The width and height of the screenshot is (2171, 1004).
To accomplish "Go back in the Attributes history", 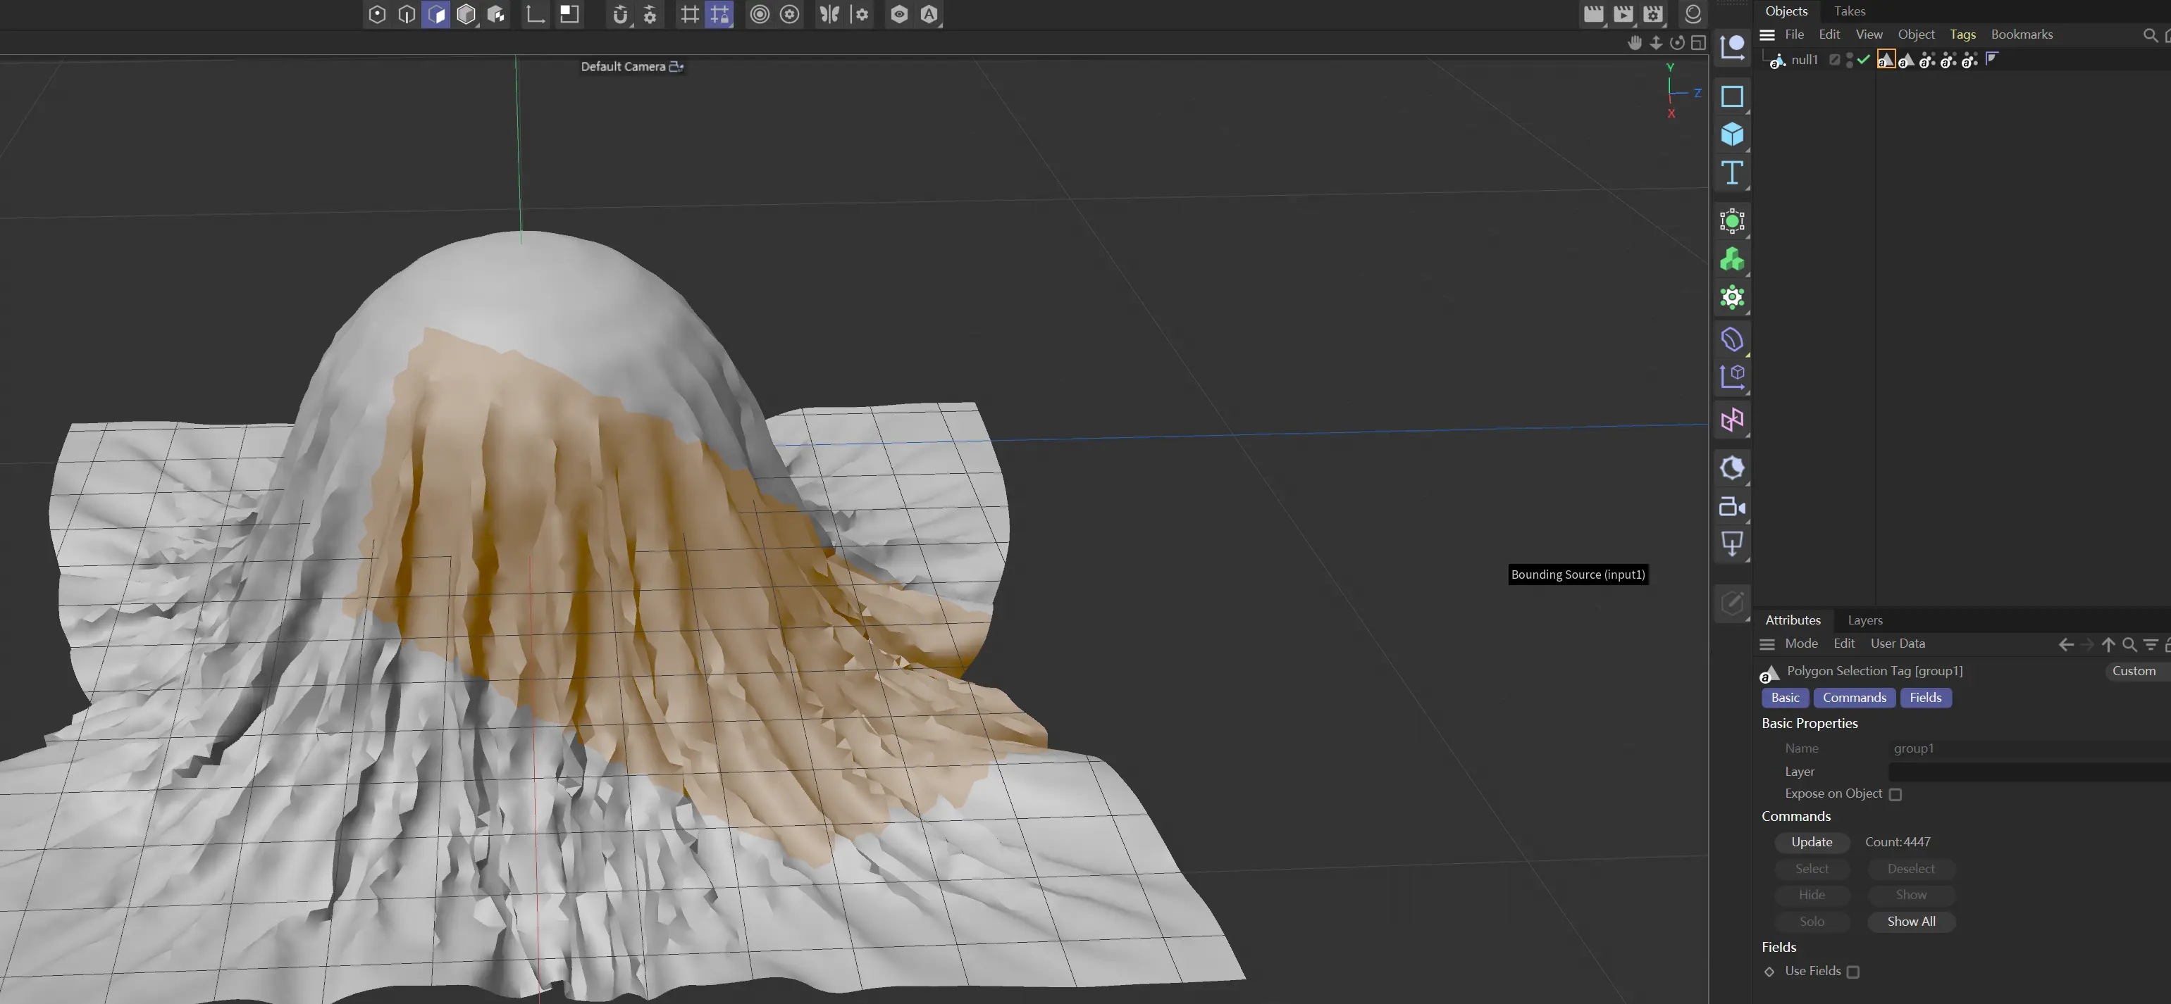I will 2065,644.
